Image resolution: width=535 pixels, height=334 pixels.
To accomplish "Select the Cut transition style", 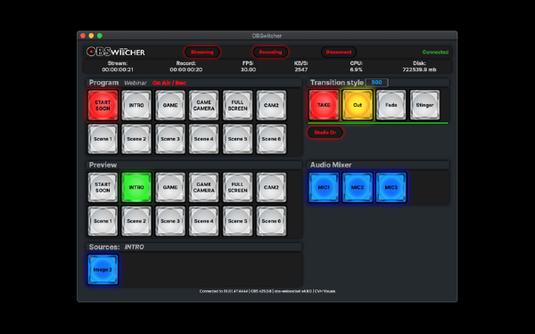I will [x=358, y=105].
